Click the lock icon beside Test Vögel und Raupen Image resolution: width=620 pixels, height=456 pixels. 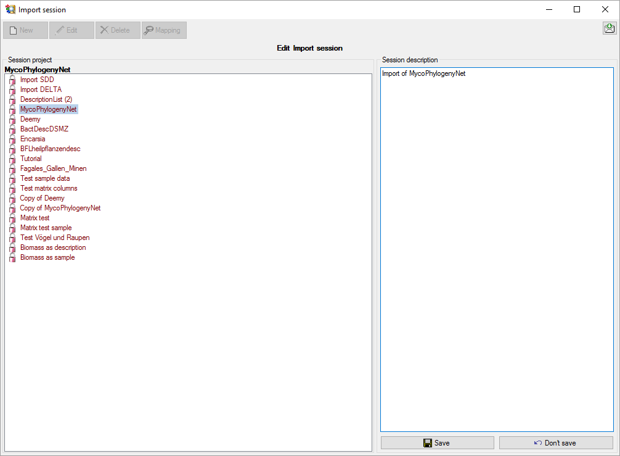pos(12,238)
